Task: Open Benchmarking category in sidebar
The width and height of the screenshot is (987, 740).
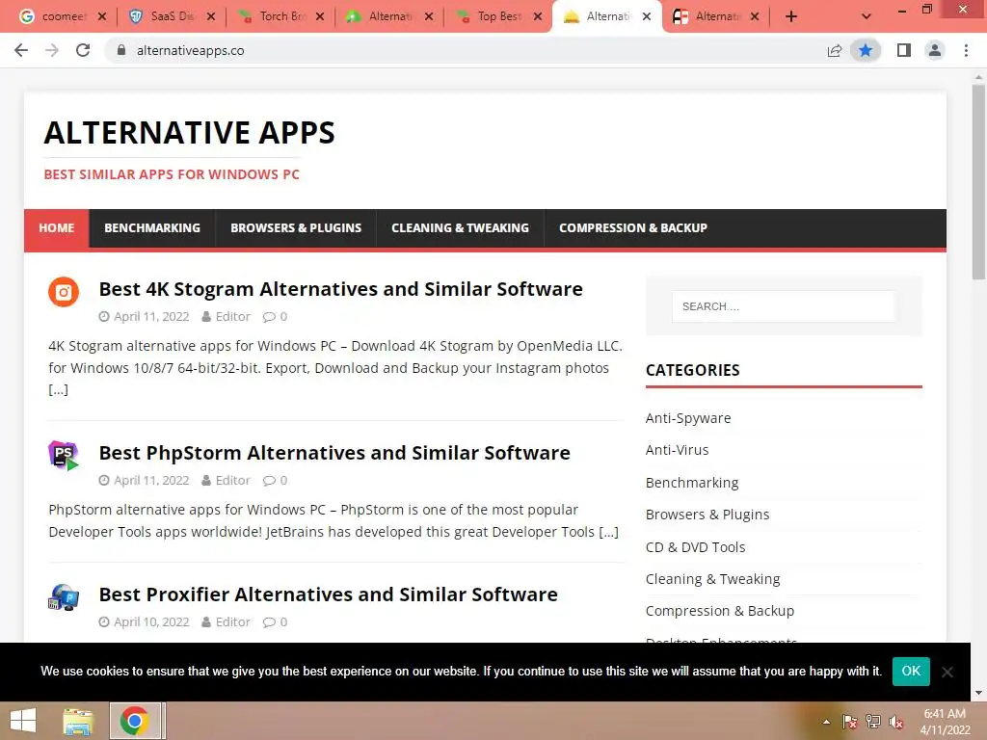Action: [692, 483]
